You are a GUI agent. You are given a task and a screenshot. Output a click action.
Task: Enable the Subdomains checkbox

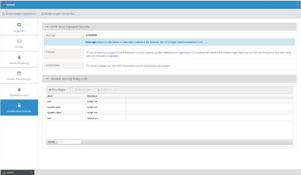pos(87,65)
